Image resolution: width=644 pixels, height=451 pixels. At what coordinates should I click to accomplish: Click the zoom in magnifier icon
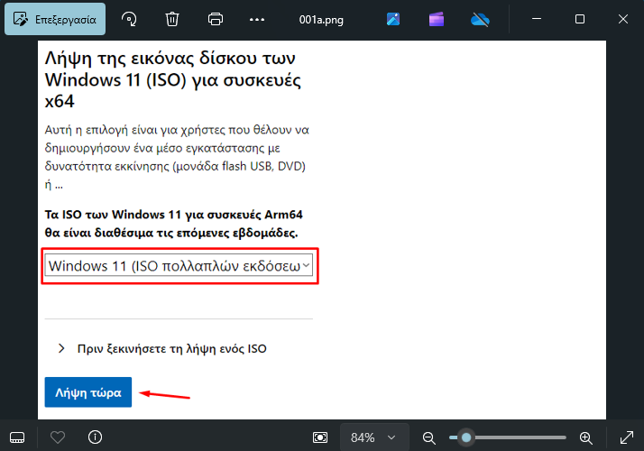point(586,437)
